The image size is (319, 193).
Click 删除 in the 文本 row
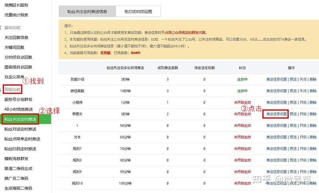click(313, 137)
